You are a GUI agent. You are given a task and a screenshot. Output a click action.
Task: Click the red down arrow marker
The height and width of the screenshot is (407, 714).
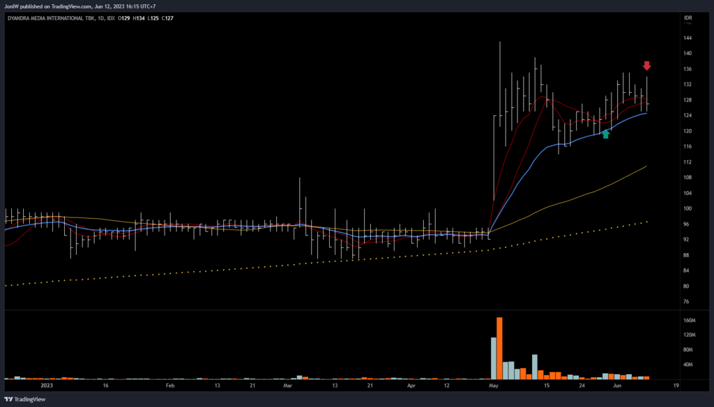click(x=647, y=66)
